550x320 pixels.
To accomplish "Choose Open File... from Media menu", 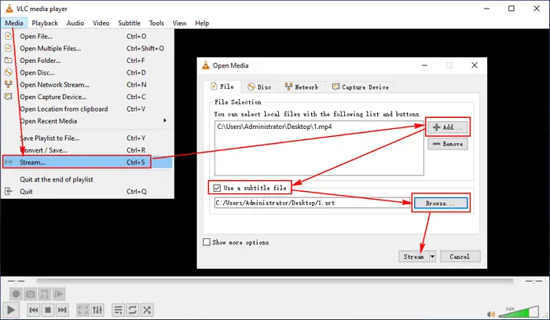I will tap(88, 36).
